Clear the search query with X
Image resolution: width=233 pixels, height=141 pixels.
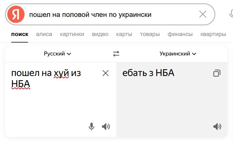(x=203, y=14)
